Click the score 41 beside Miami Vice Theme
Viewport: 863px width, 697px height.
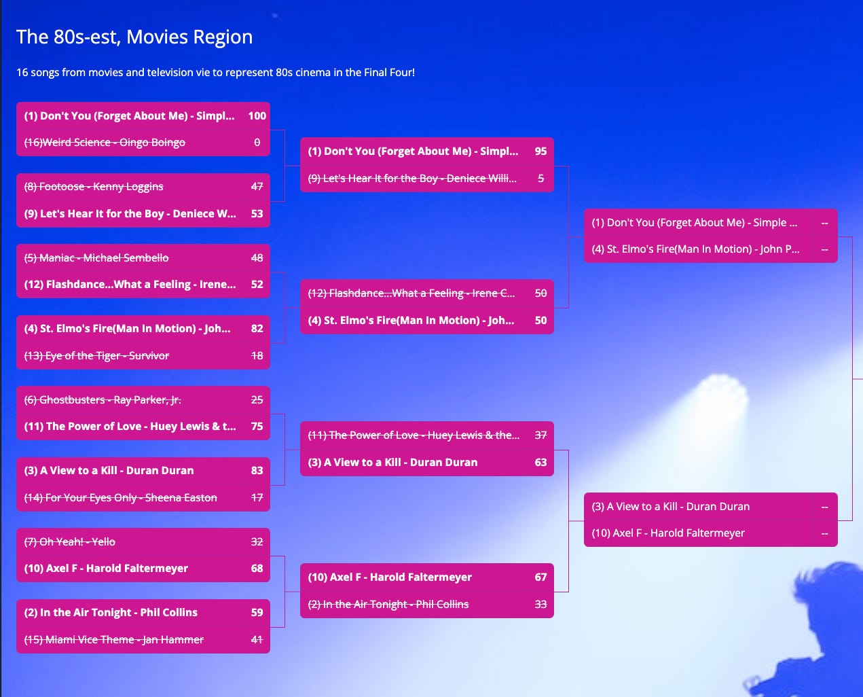pos(257,639)
